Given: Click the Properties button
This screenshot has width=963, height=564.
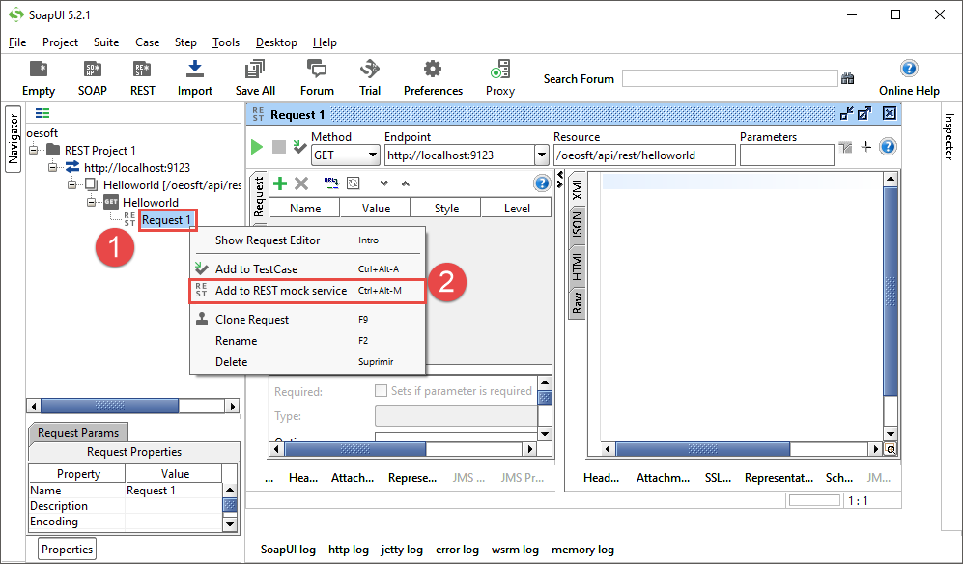Looking at the screenshot, I should tap(67, 550).
